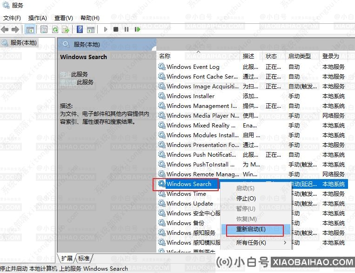Select 重新启动(E) in the context menu
The image size is (355, 273).
click(x=251, y=229)
